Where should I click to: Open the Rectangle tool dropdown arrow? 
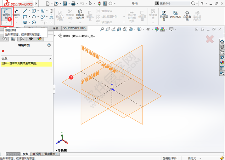tap(29, 17)
